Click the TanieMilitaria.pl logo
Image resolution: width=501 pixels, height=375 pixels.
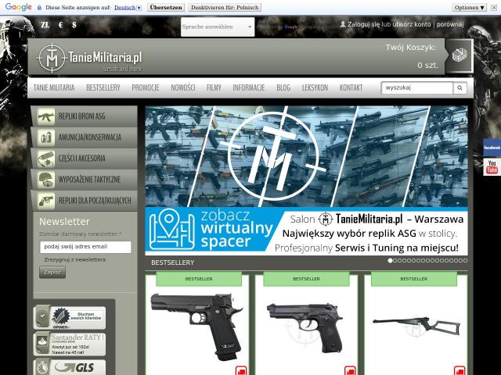point(90,59)
